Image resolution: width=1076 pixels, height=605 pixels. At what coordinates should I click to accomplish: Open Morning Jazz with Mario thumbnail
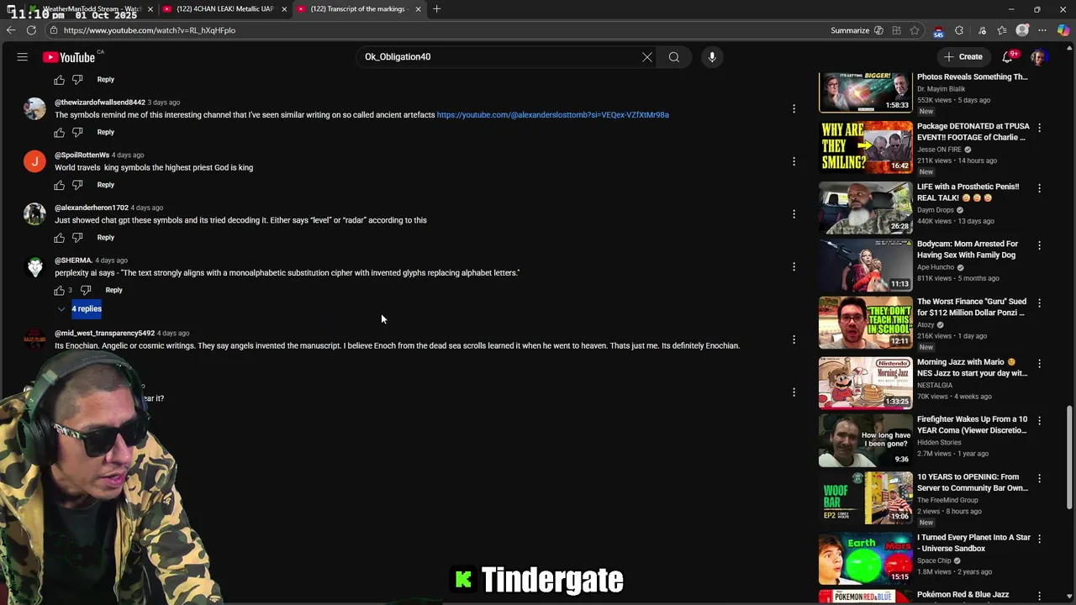pyautogui.click(x=865, y=382)
